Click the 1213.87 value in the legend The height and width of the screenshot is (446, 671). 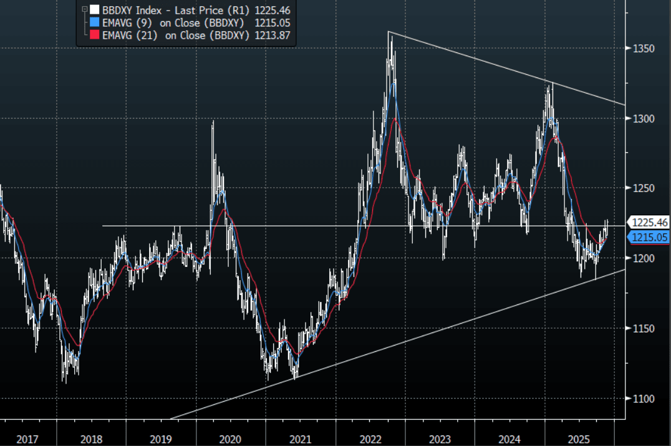point(273,35)
